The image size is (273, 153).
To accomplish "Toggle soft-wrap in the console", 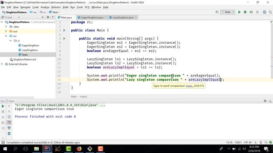I will [9, 117].
